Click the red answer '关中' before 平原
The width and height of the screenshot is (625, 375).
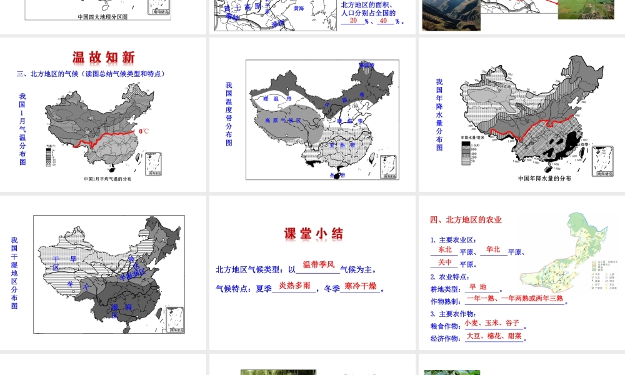(445, 262)
